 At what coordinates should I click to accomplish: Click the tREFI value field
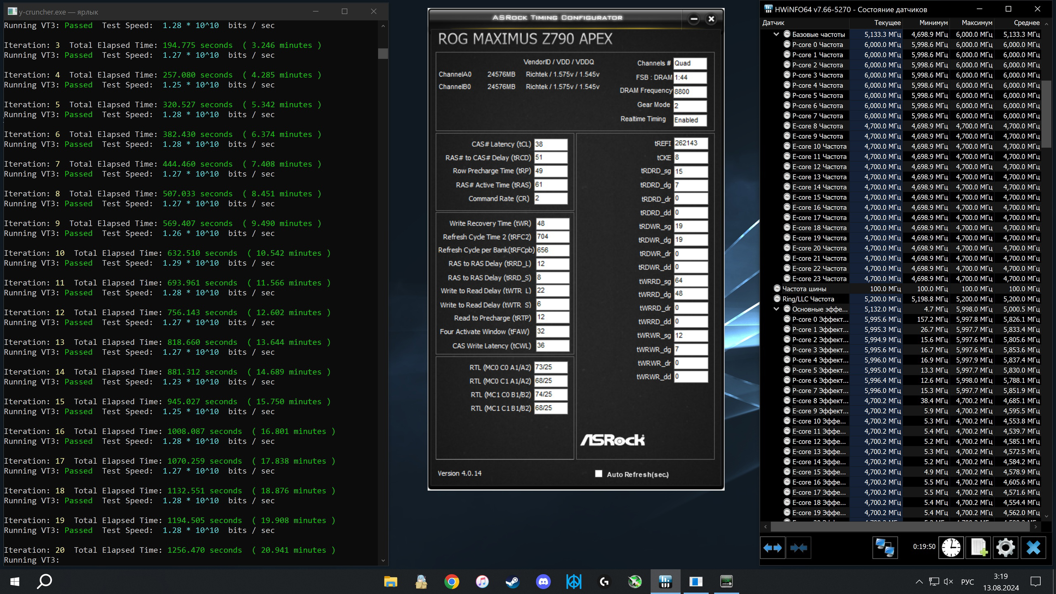click(x=691, y=143)
